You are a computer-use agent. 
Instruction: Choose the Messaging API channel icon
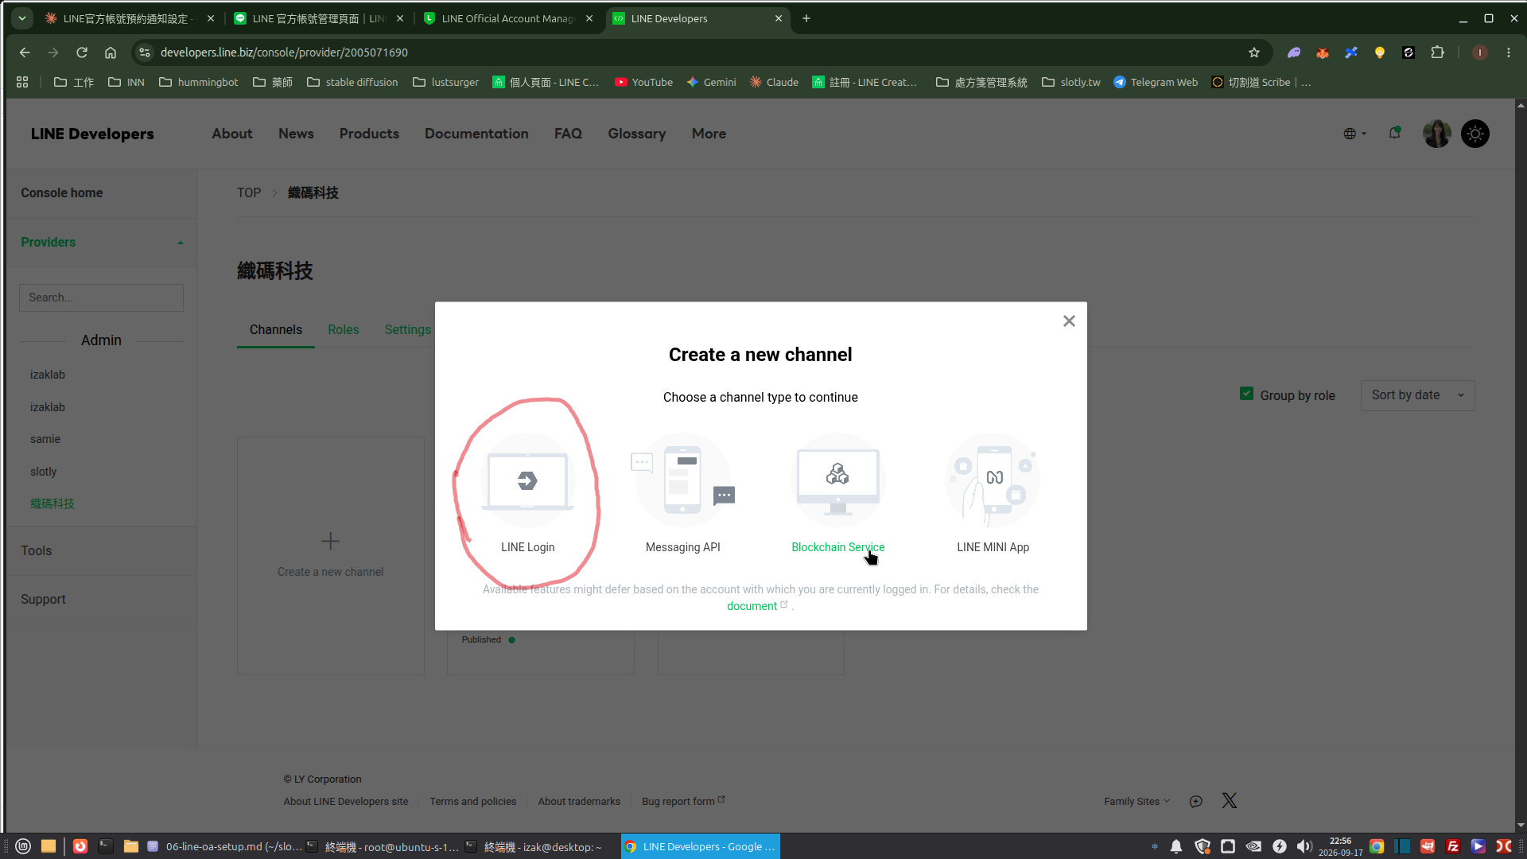tap(682, 480)
